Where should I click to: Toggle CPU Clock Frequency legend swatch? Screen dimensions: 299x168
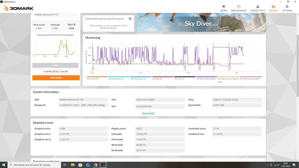coord(207,77)
